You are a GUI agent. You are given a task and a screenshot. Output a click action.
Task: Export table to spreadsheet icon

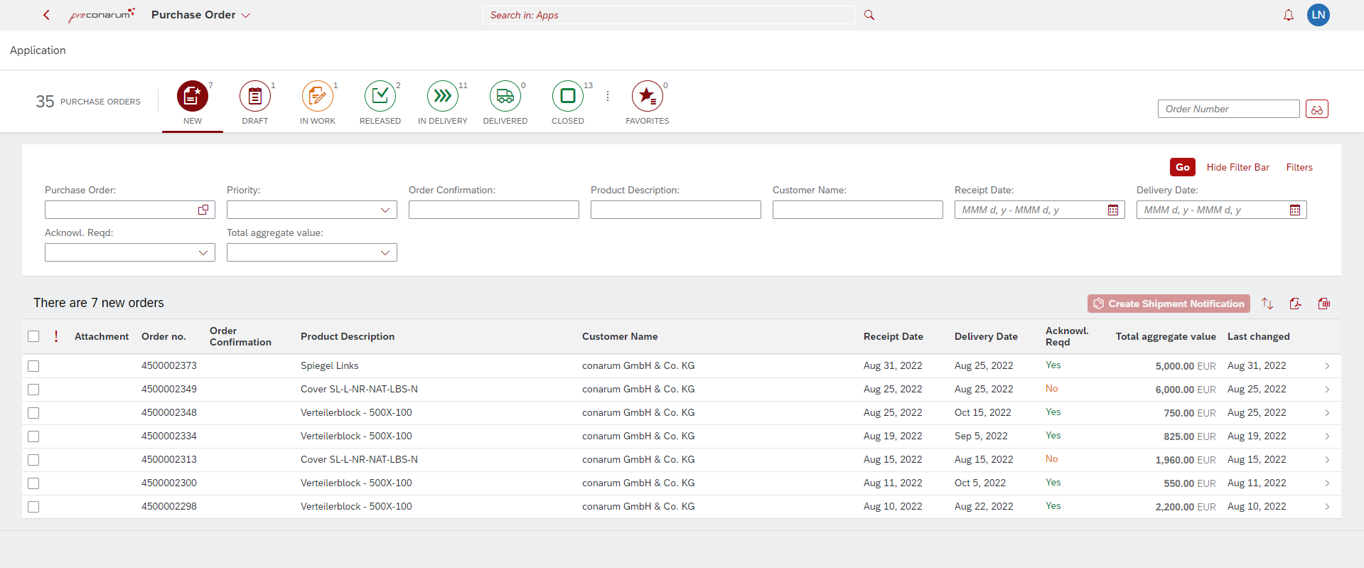coord(1323,304)
